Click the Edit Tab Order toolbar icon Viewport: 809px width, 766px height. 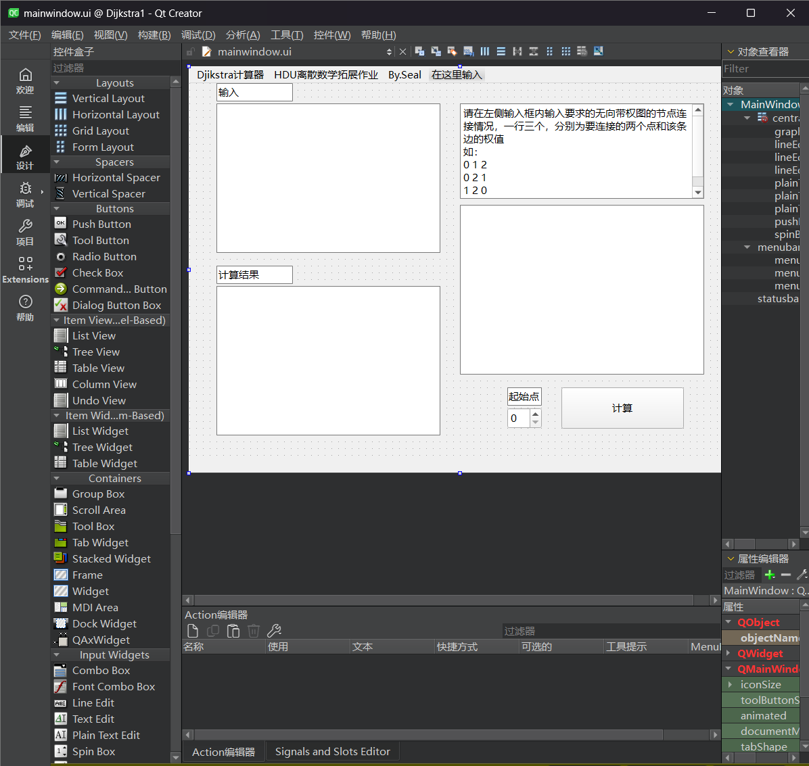tap(469, 51)
